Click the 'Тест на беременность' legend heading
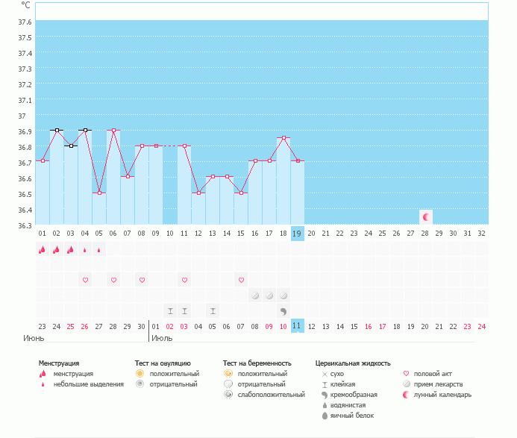517x438 pixels. pyautogui.click(x=254, y=363)
